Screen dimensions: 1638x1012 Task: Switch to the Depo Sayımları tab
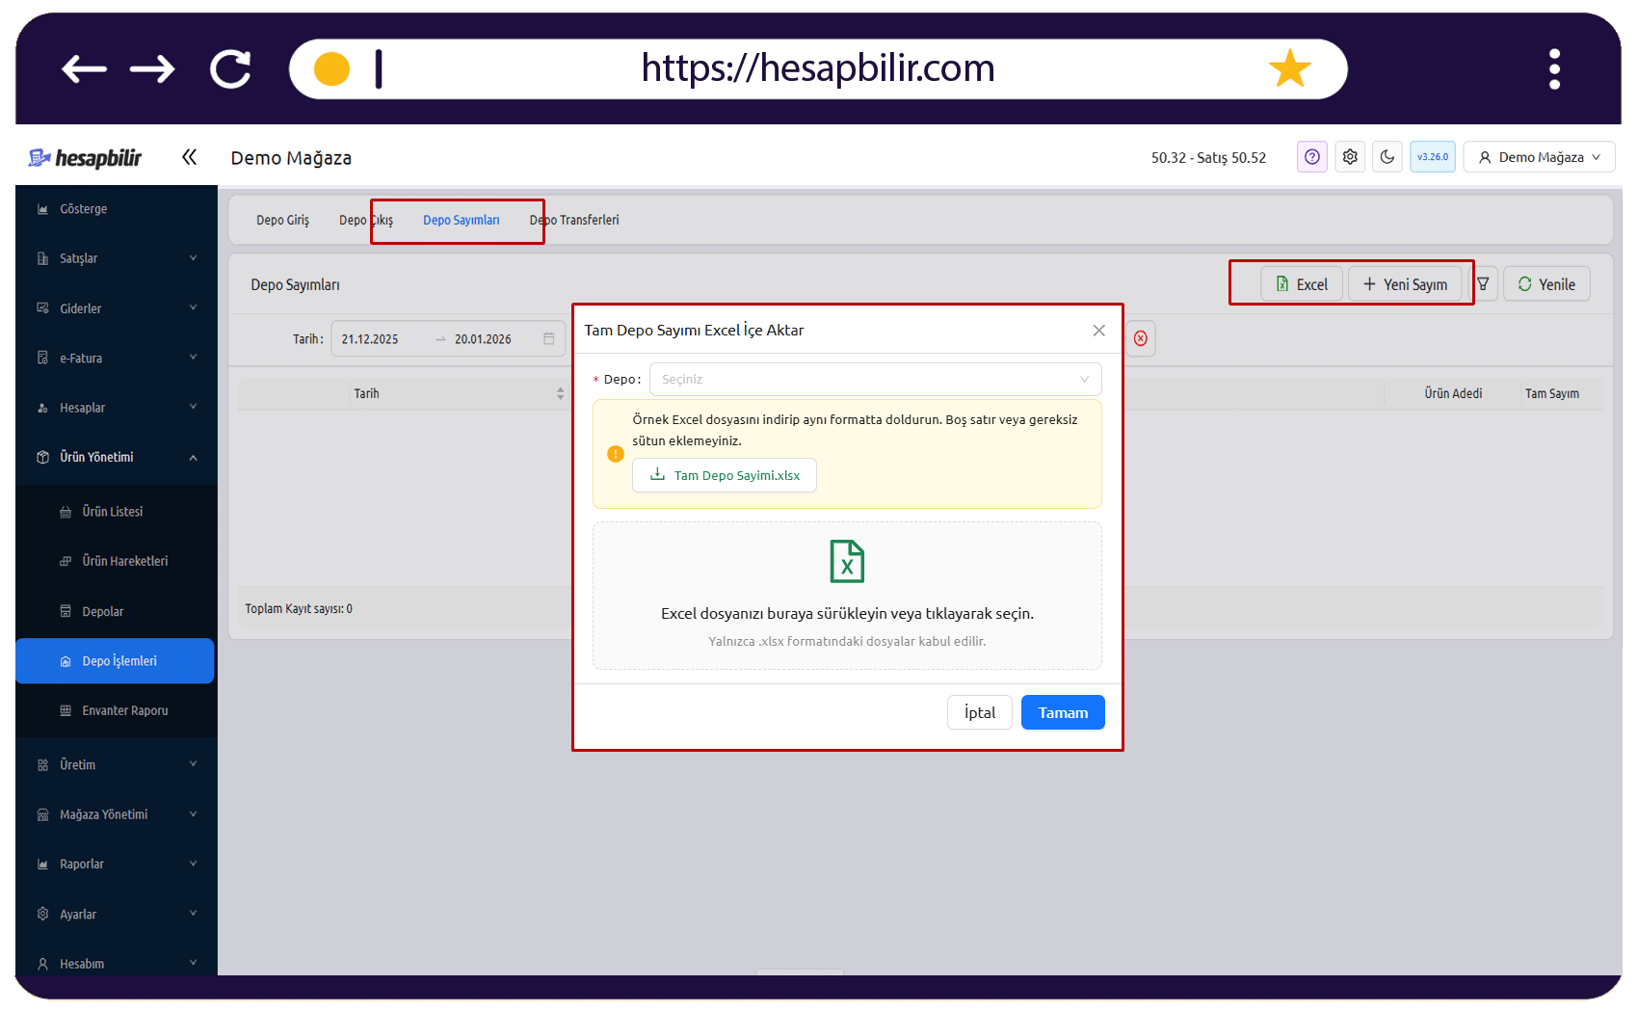click(x=462, y=220)
